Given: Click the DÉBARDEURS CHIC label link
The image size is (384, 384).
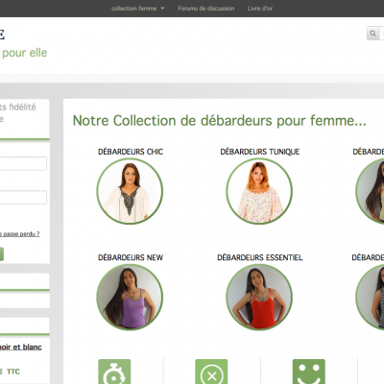Looking at the screenshot, I should click(x=131, y=152).
